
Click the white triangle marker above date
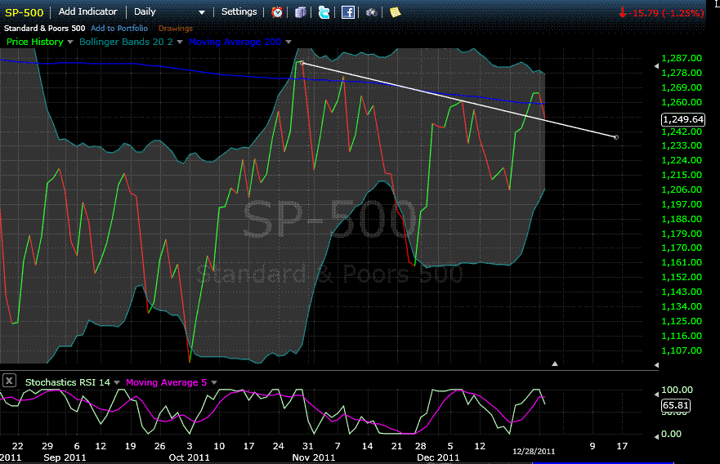[x=555, y=364]
